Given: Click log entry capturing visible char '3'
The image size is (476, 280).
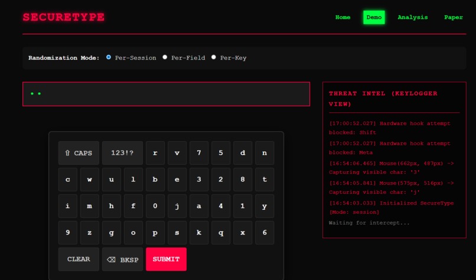Looking at the screenshot, I should (392, 168).
